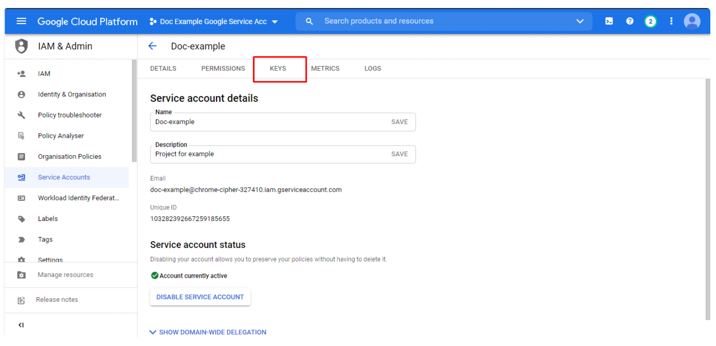Open Policy troubleshooter in sidebar
Viewport: 716px width, 346px height.
point(66,115)
